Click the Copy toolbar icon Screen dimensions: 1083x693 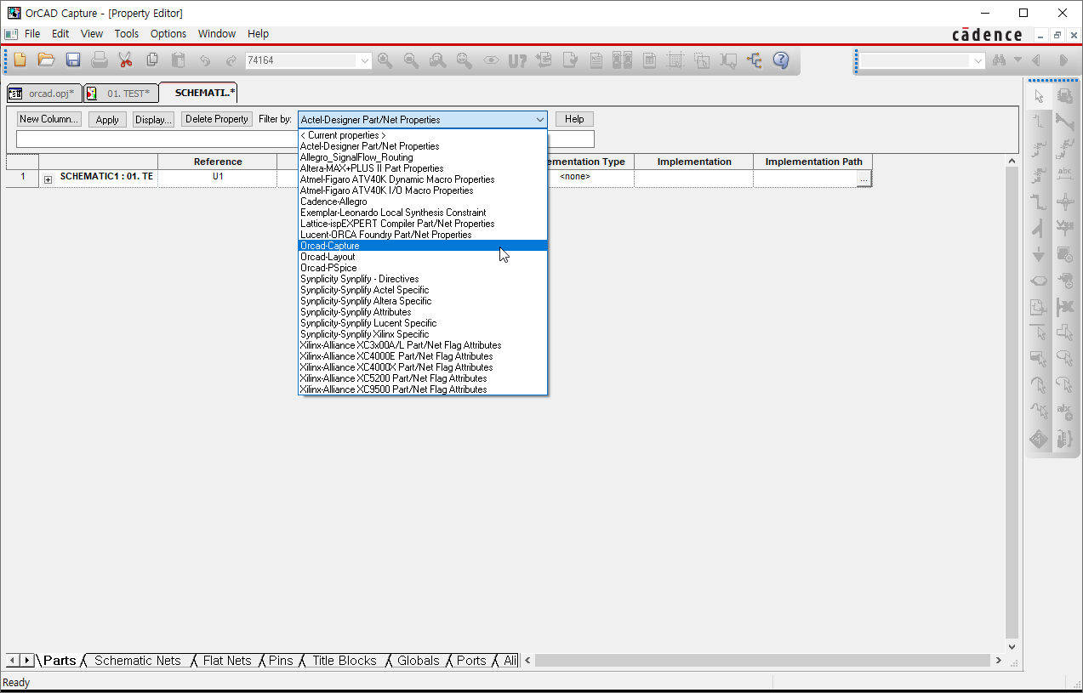click(x=152, y=60)
